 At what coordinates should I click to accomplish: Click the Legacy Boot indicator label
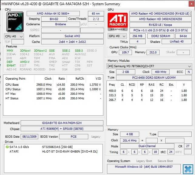tap(144, 161)
